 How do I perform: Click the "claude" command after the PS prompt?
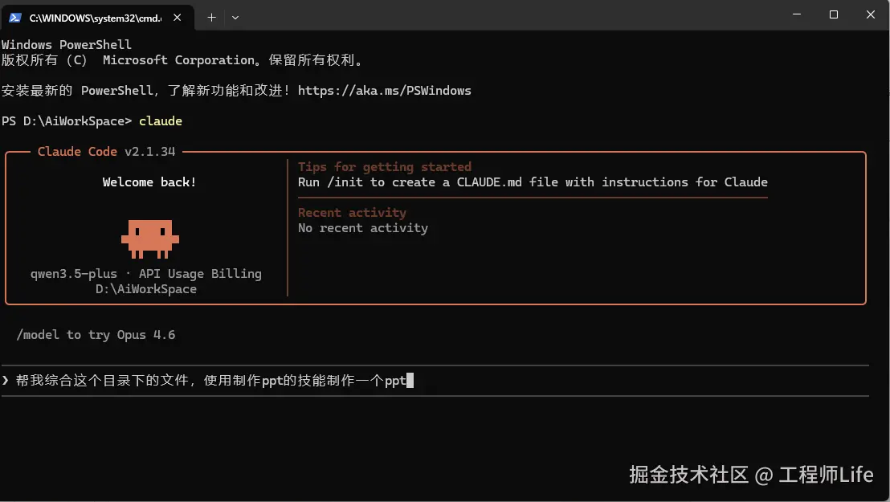click(161, 121)
